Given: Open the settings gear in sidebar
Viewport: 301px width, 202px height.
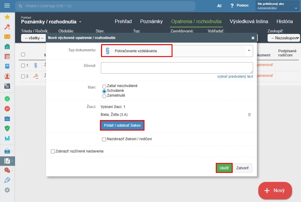Looking at the screenshot, I should [x=7, y=190].
